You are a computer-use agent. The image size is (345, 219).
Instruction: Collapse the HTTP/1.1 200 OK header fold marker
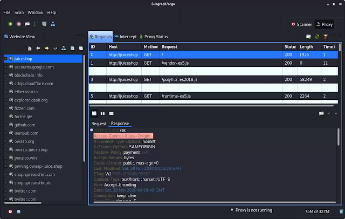click(92, 130)
